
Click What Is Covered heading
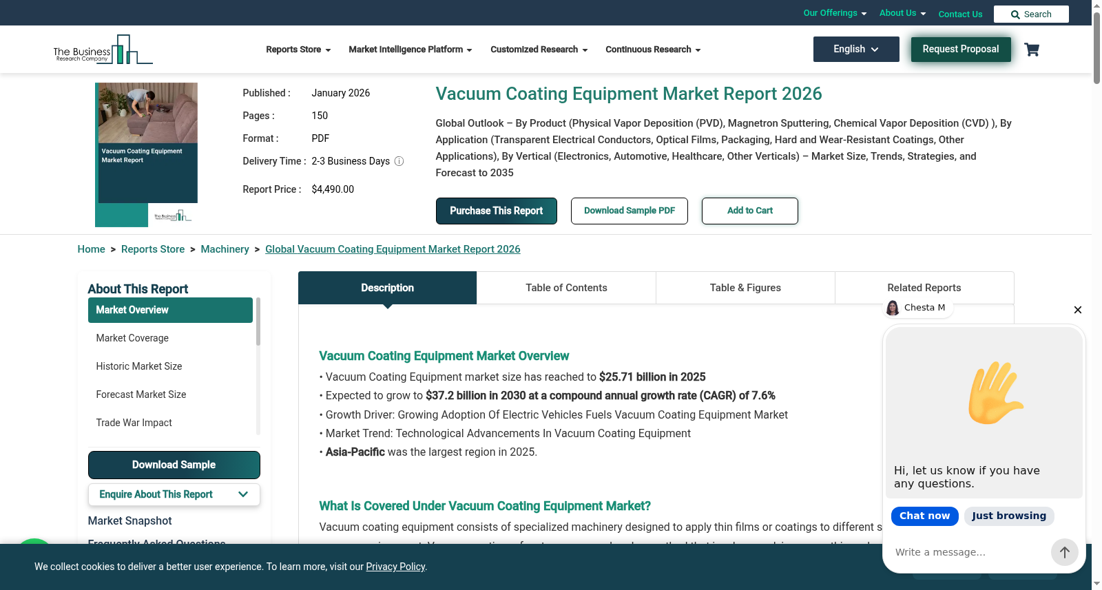coord(485,506)
